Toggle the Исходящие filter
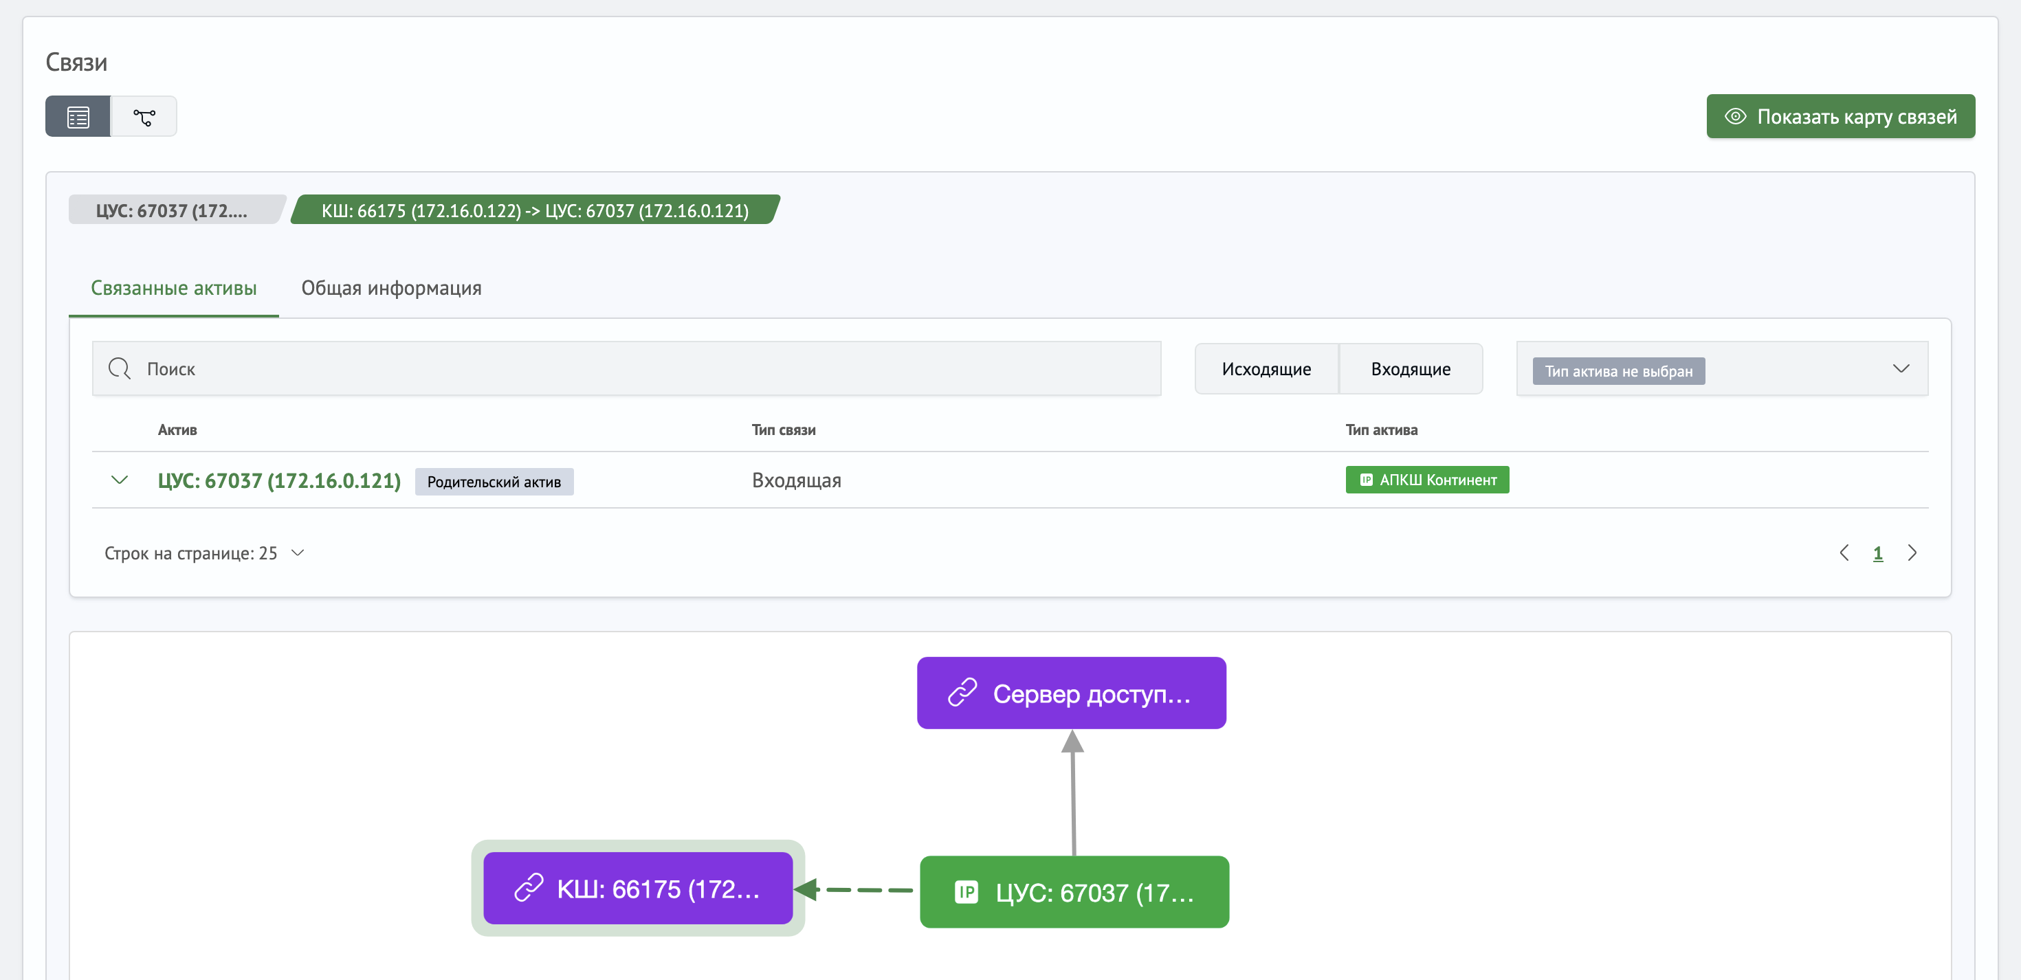2021x980 pixels. (x=1266, y=369)
